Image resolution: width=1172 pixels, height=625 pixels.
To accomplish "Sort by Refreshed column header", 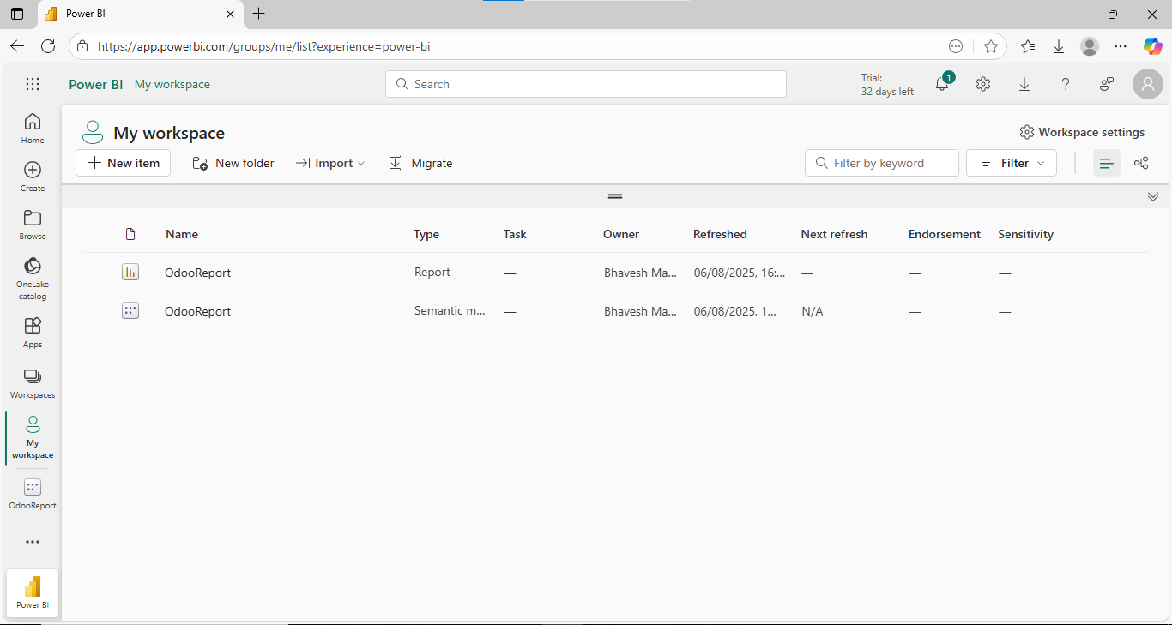I will click(x=720, y=234).
